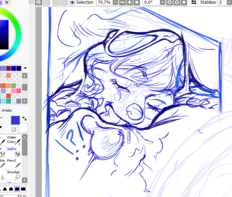Image resolution: width=232 pixels, height=197 pixels.
Task: Rotate view clockwise button
Action: [x=177, y=2]
